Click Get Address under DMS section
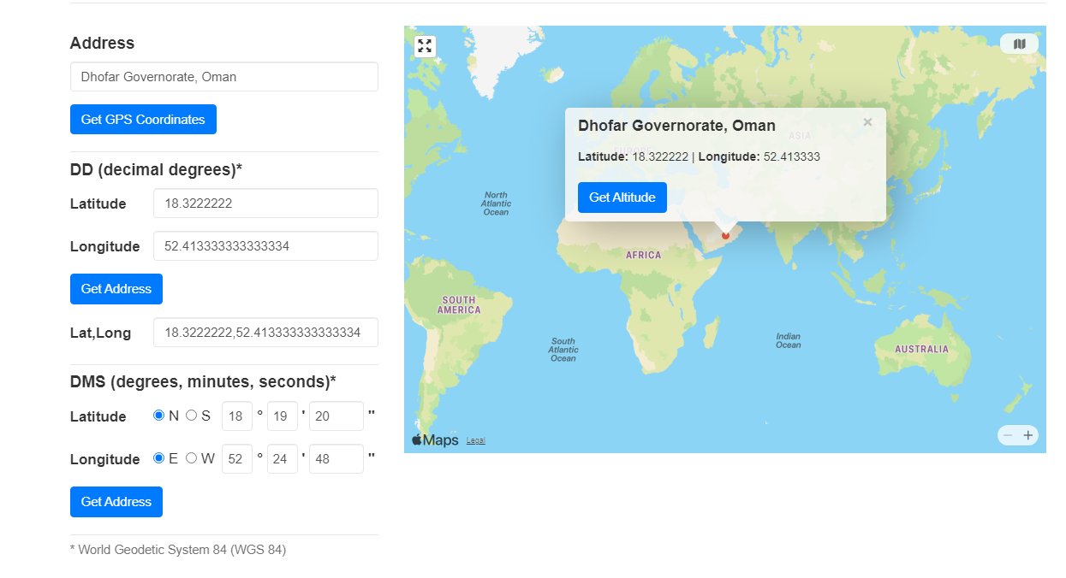1066x578 pixels. click(116, 502)
